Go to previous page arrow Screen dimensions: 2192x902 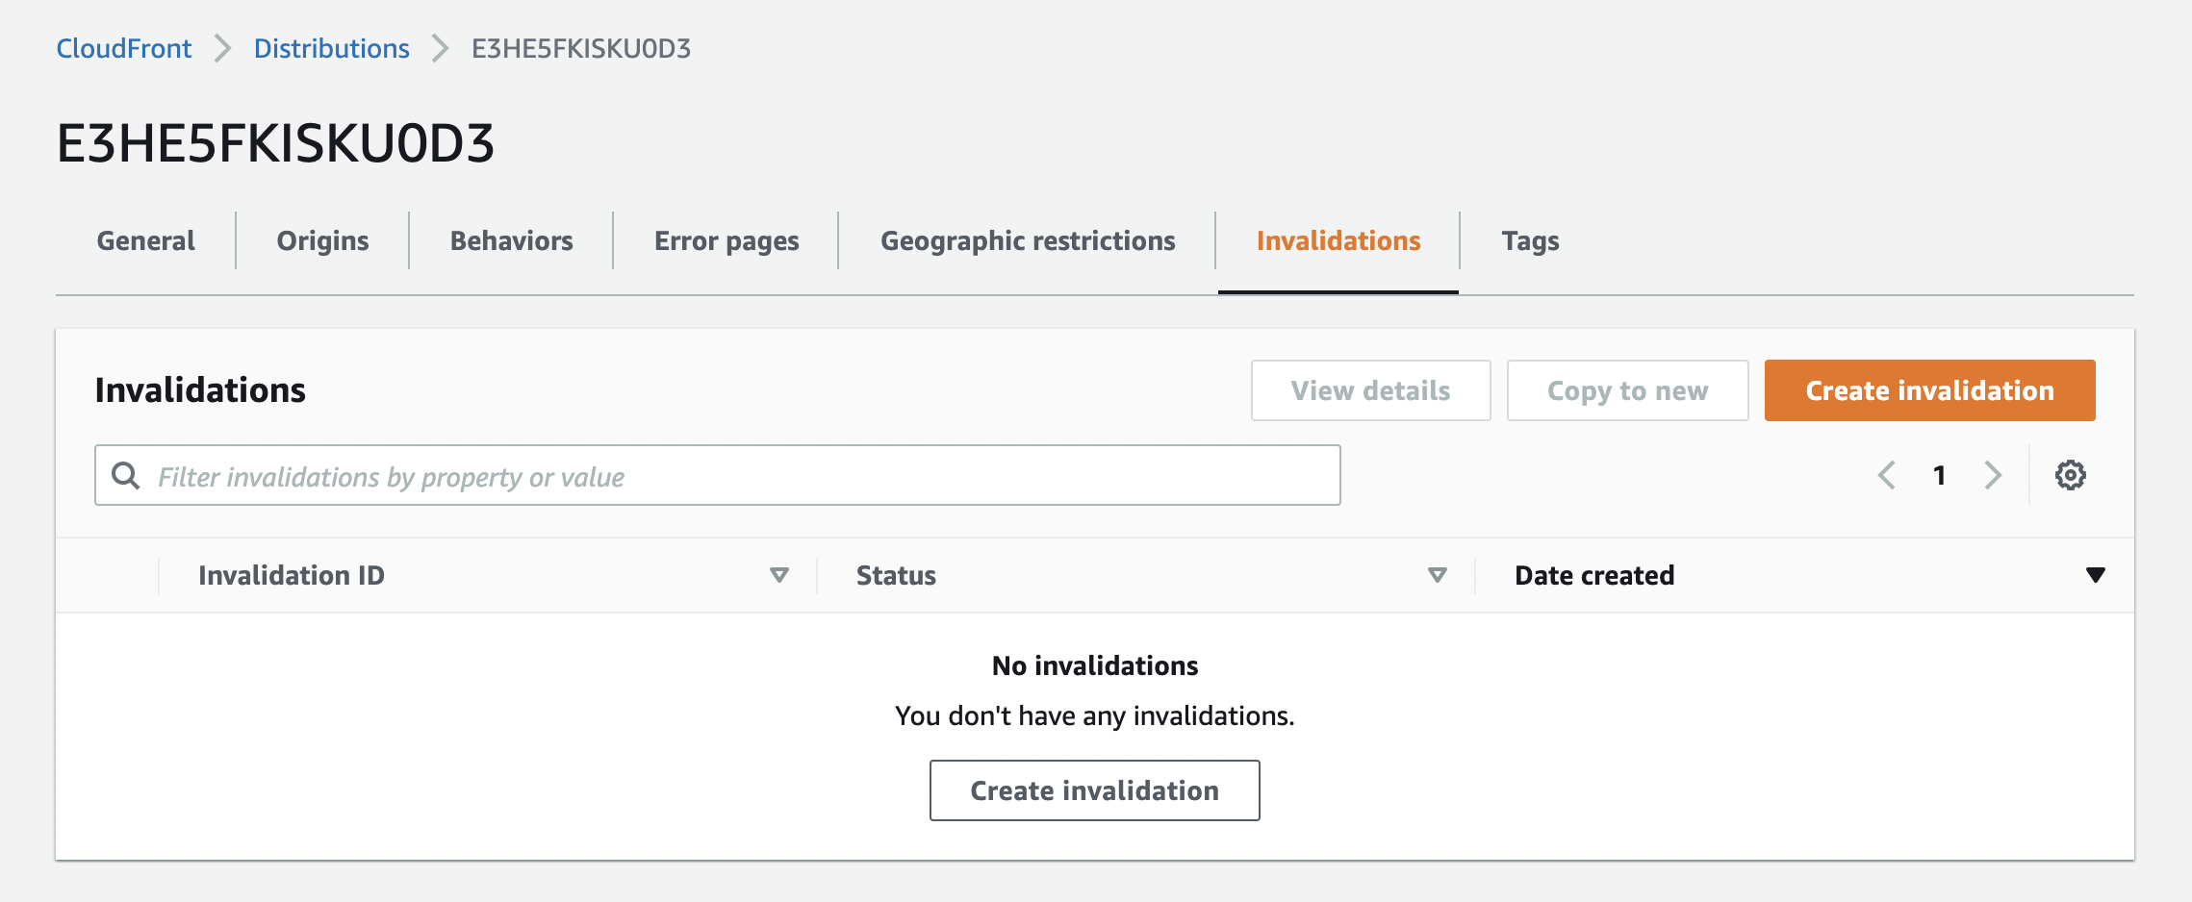[1887, 475]
